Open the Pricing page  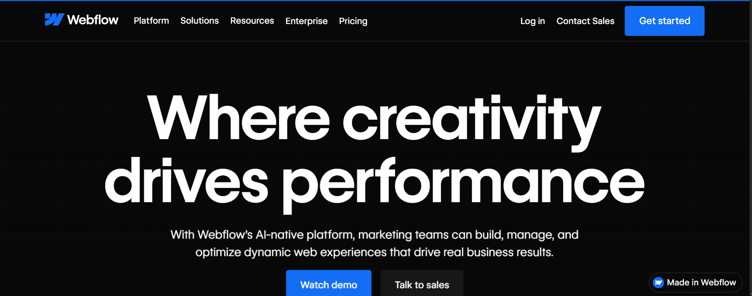(353, 21)
